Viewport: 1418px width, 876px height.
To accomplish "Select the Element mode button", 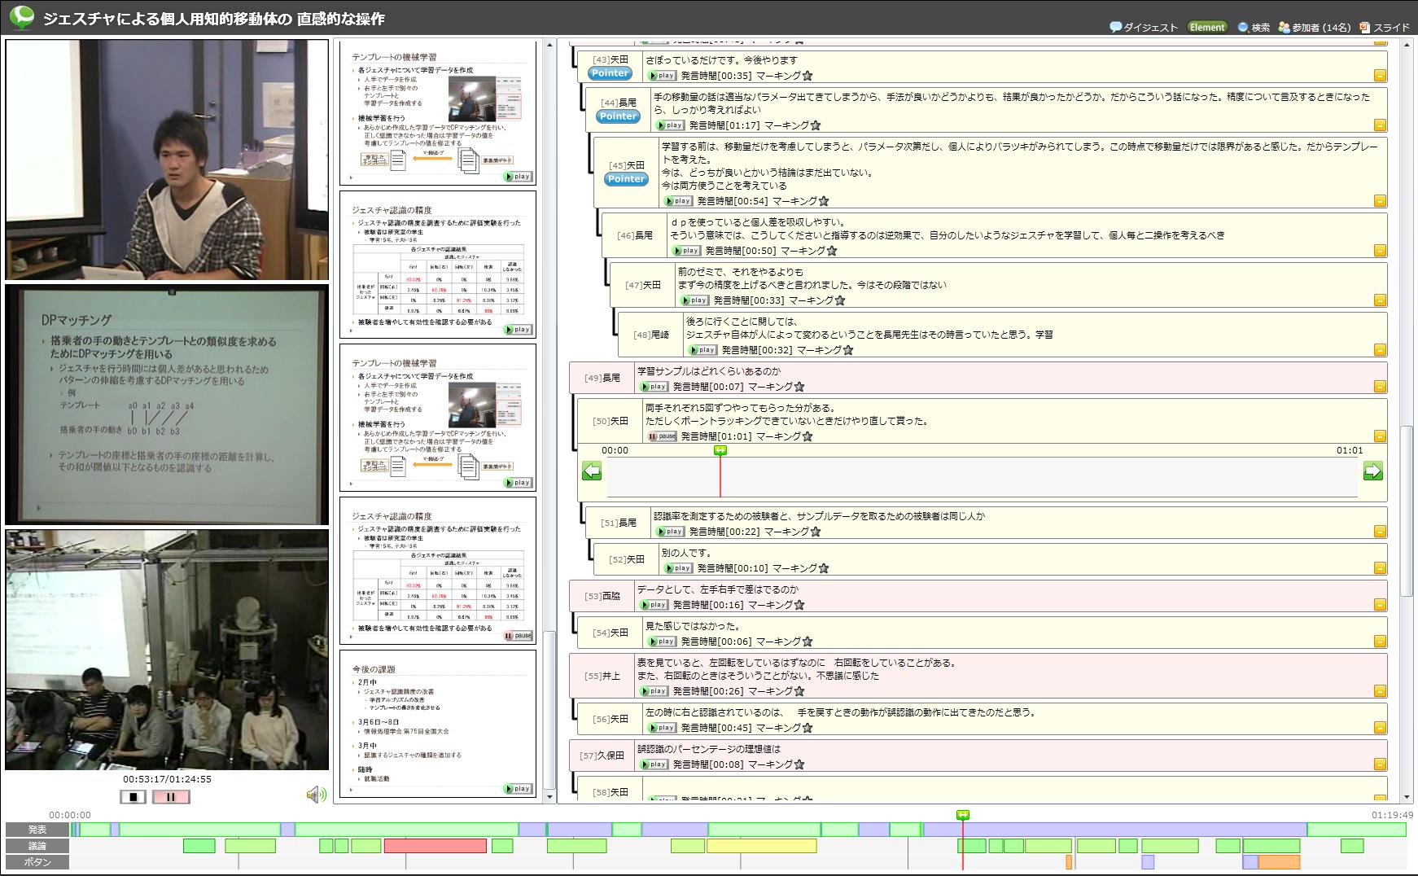I will [1206, 27].
